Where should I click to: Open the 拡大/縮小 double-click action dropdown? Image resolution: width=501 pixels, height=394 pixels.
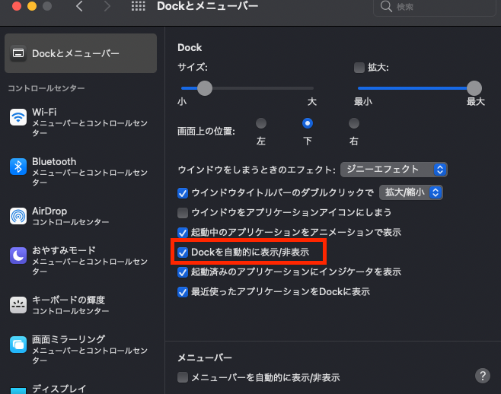pos(411,192)
